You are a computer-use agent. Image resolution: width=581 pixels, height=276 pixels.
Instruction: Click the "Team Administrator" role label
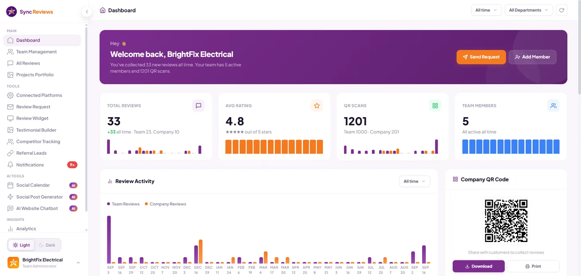(40, 266)
